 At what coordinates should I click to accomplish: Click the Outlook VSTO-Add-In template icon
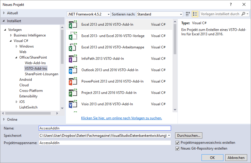[x=73, y=70]
